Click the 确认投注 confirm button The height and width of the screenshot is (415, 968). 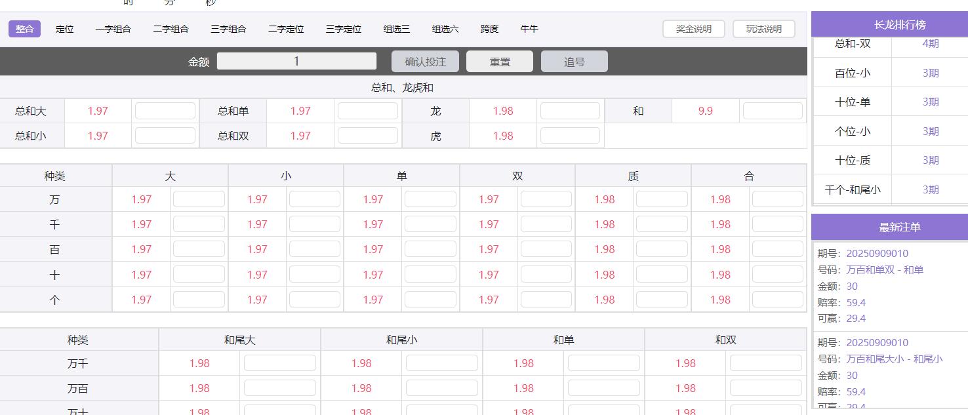(x=425, y=61)
